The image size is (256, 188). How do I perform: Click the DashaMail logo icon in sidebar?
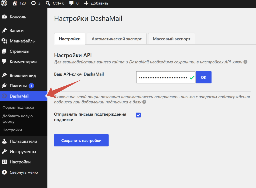point(4,96)
